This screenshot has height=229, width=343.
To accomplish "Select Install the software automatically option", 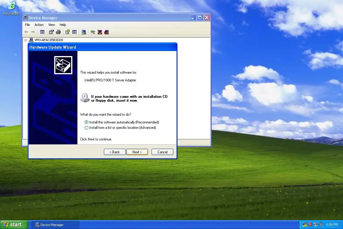I will 121,122.
